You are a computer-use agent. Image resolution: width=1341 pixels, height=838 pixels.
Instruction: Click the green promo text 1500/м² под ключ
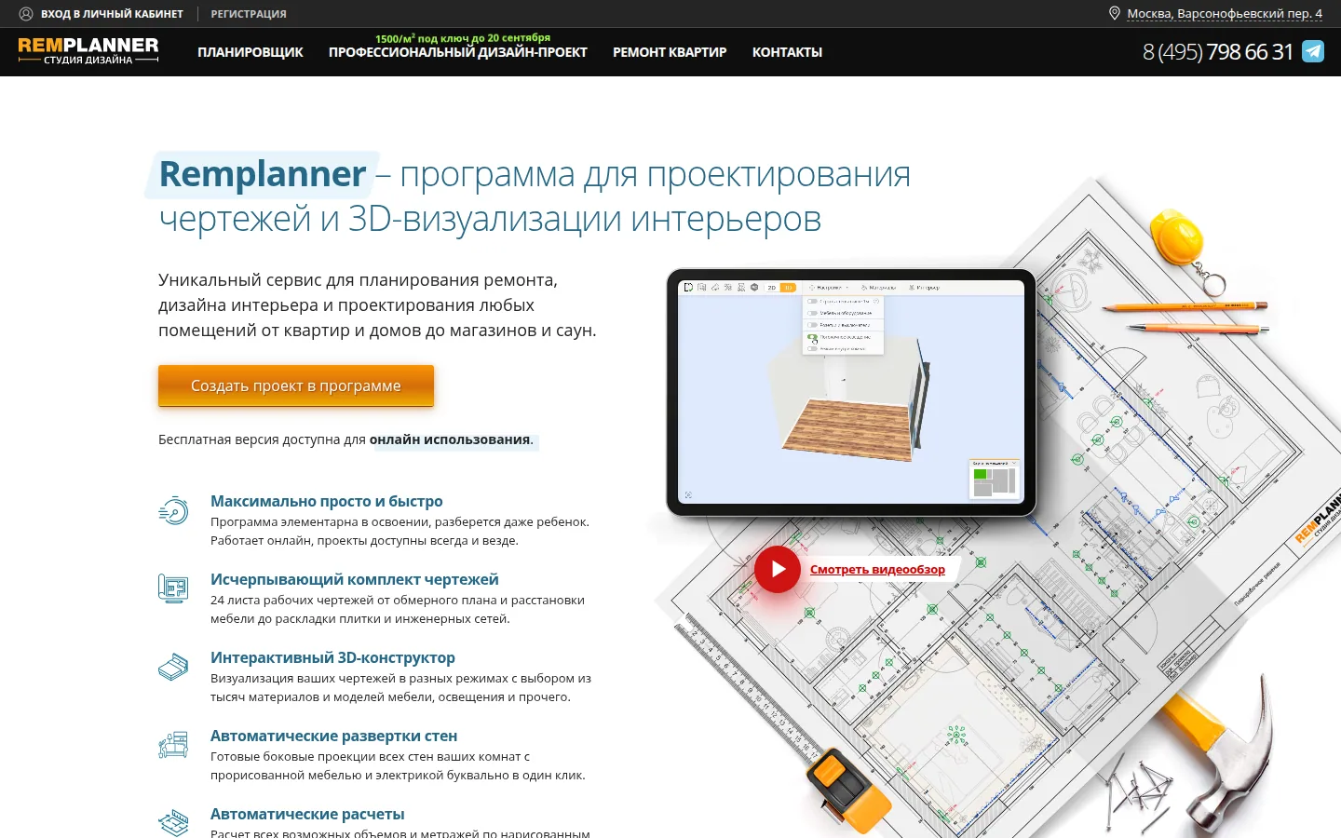463,38
